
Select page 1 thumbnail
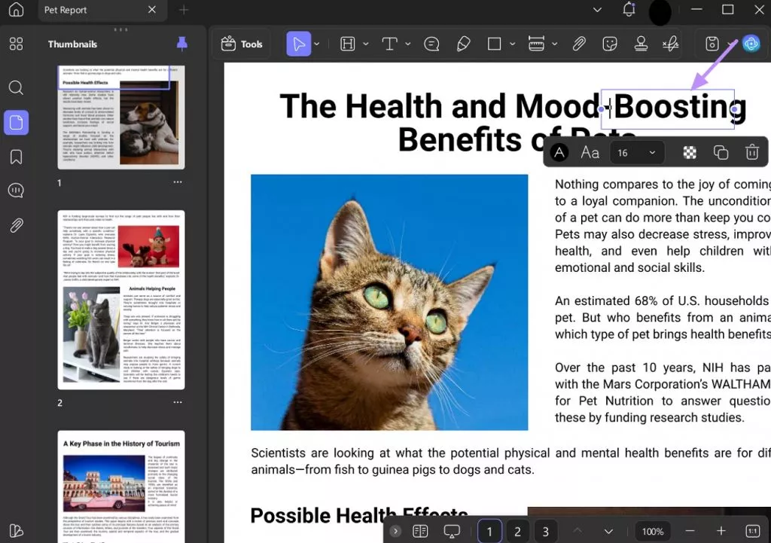pyautogui.click(x=121, y=117)
